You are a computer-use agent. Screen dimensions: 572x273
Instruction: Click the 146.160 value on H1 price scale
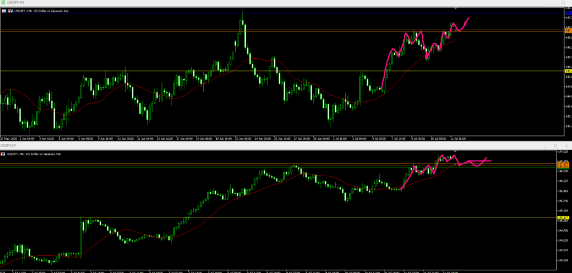click(564, 191)
